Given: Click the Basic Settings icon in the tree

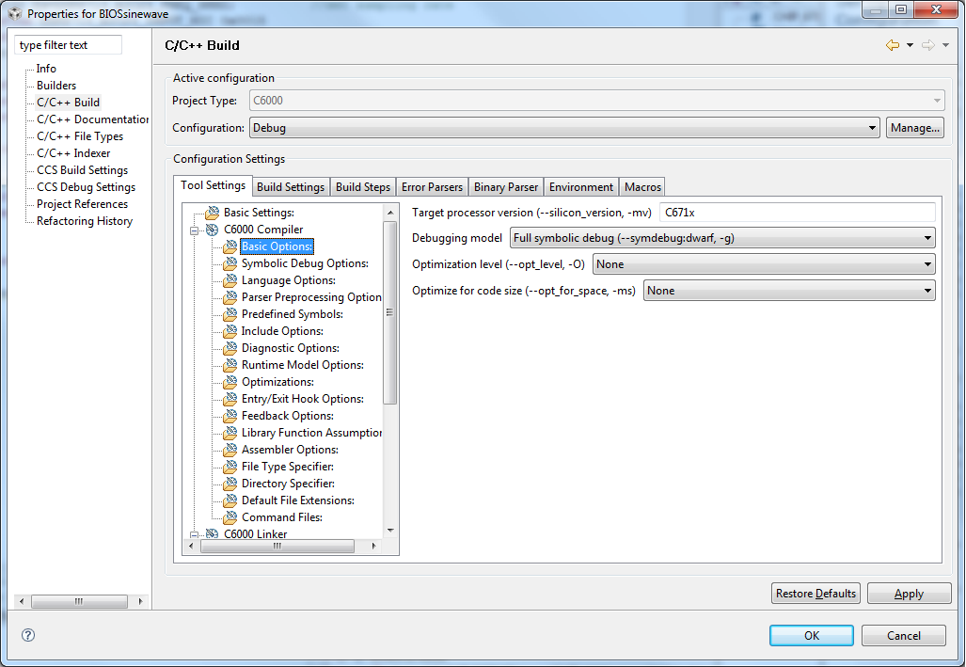Looking at the screenshot, I should [x=211, y=213].
